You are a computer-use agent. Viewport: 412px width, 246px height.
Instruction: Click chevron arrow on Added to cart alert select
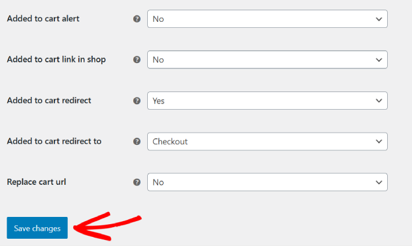point(379,19)
